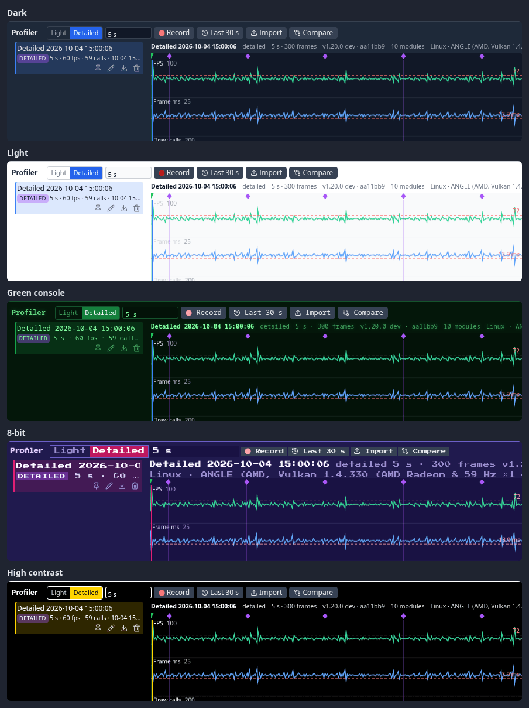Image resolution: width=529 pixels, height=708 pixels.
Task: Choose Light mode toggle in the Light theme profiler
Action: [59, 173]
